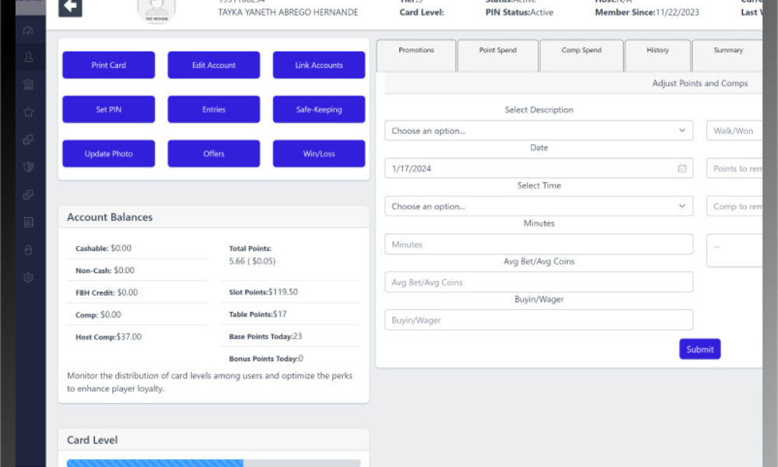This screenshot has width=778, height=467.
Task: Click the Card Level progress bar
Action: [213, 462]
